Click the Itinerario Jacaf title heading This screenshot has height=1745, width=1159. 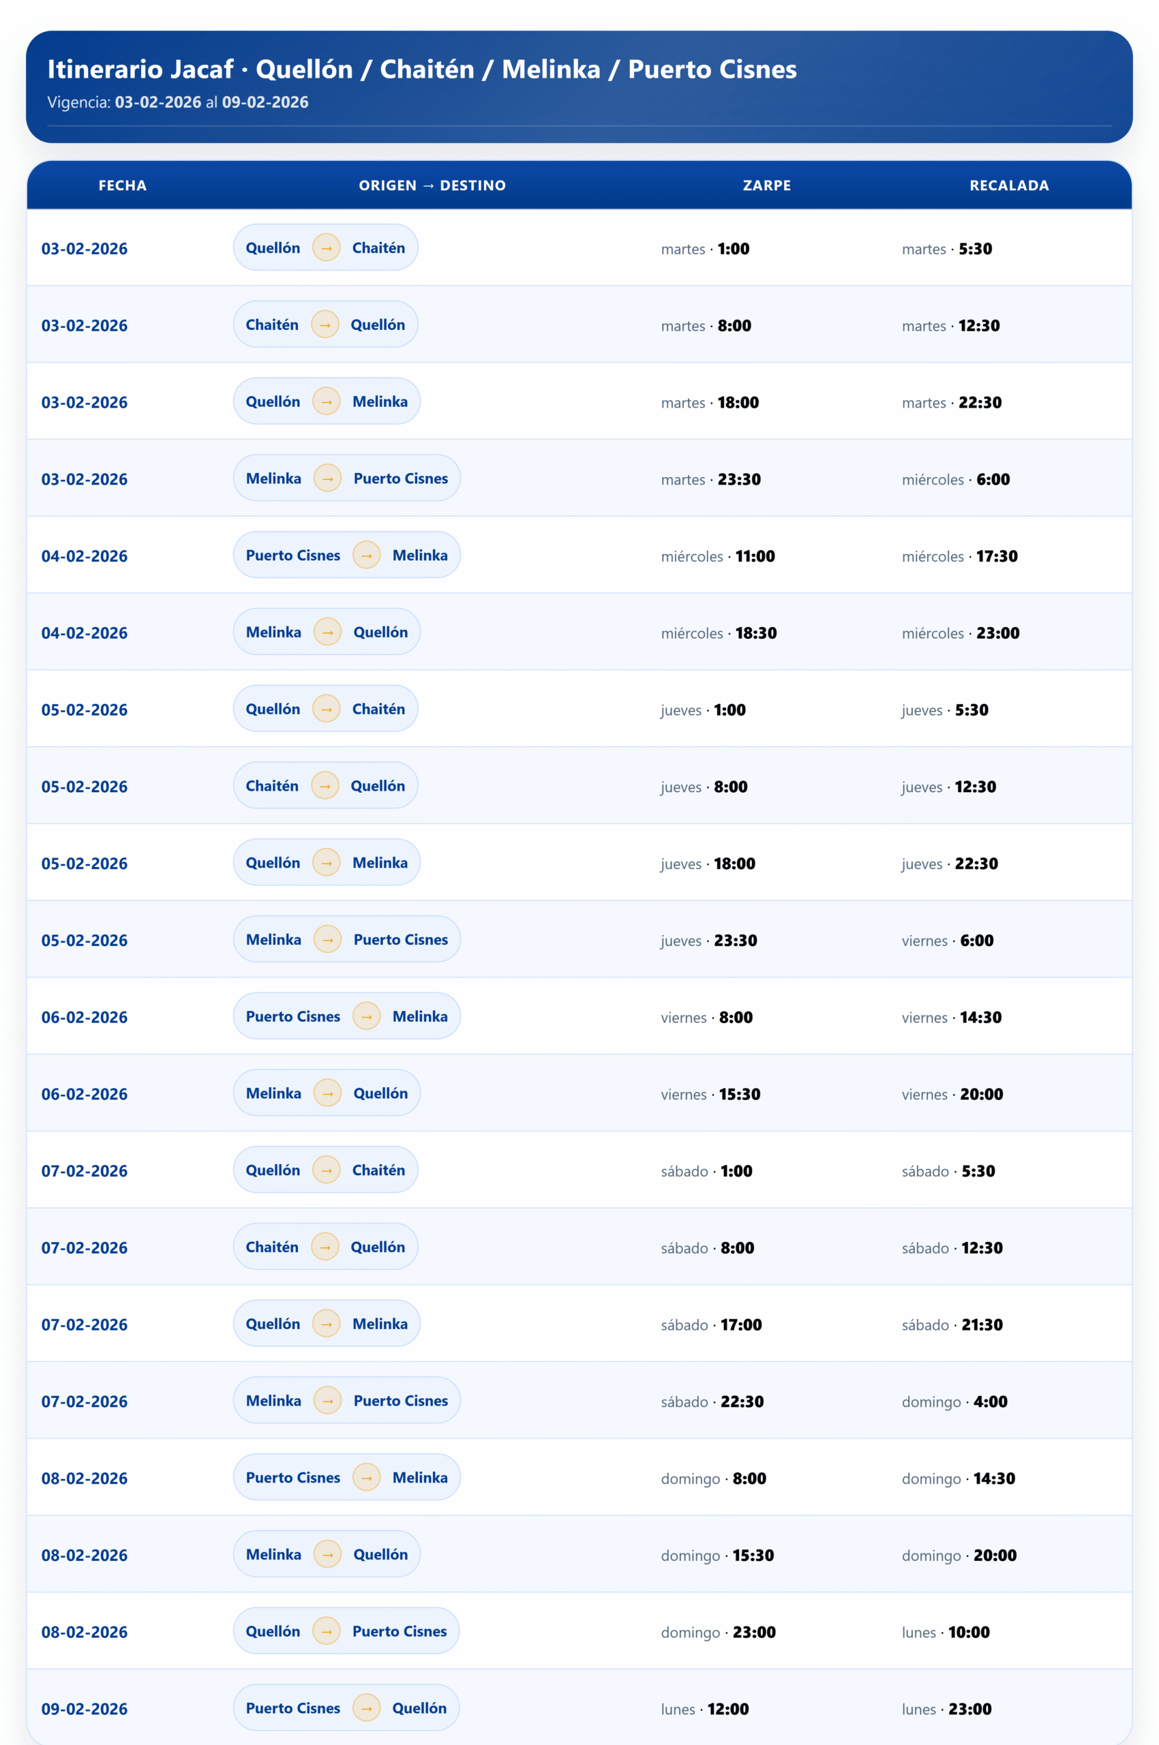[422, 70]
